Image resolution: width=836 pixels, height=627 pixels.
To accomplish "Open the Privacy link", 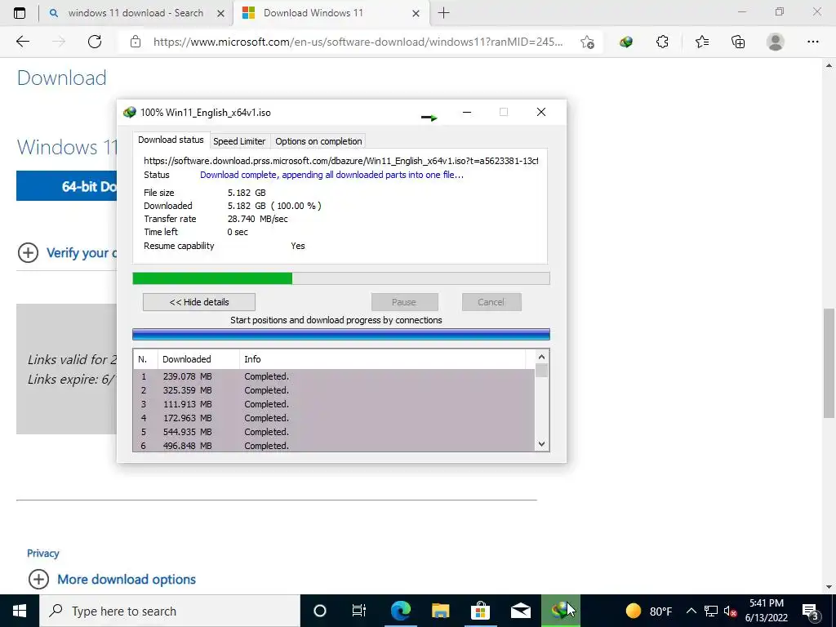I will point(42,554).
